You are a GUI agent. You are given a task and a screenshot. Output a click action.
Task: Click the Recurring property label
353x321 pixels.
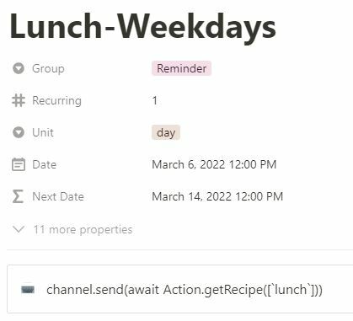point(57,100)
